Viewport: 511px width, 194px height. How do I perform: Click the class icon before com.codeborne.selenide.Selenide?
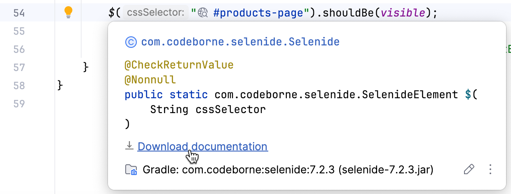click(130, 42)
